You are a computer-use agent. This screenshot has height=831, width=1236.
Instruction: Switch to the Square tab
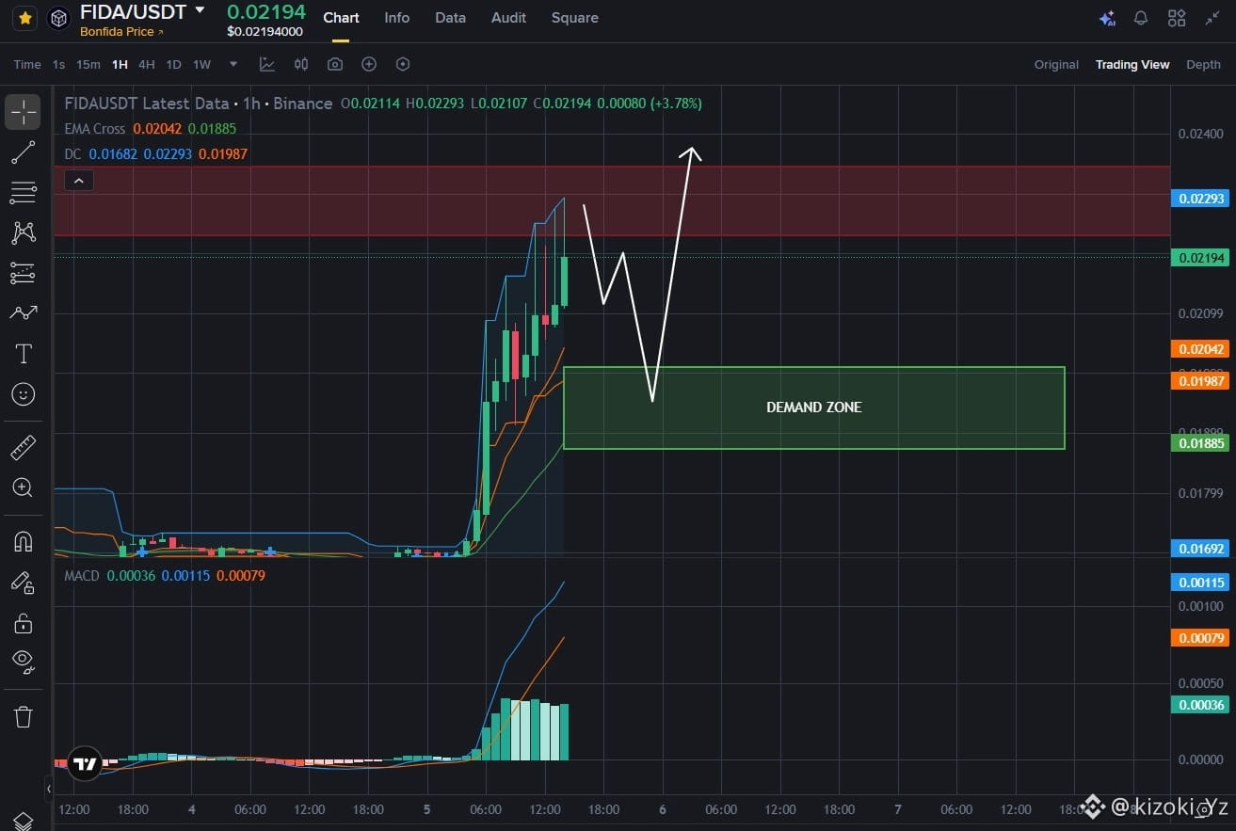(x=574, y=18)
